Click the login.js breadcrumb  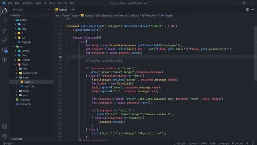87,15
